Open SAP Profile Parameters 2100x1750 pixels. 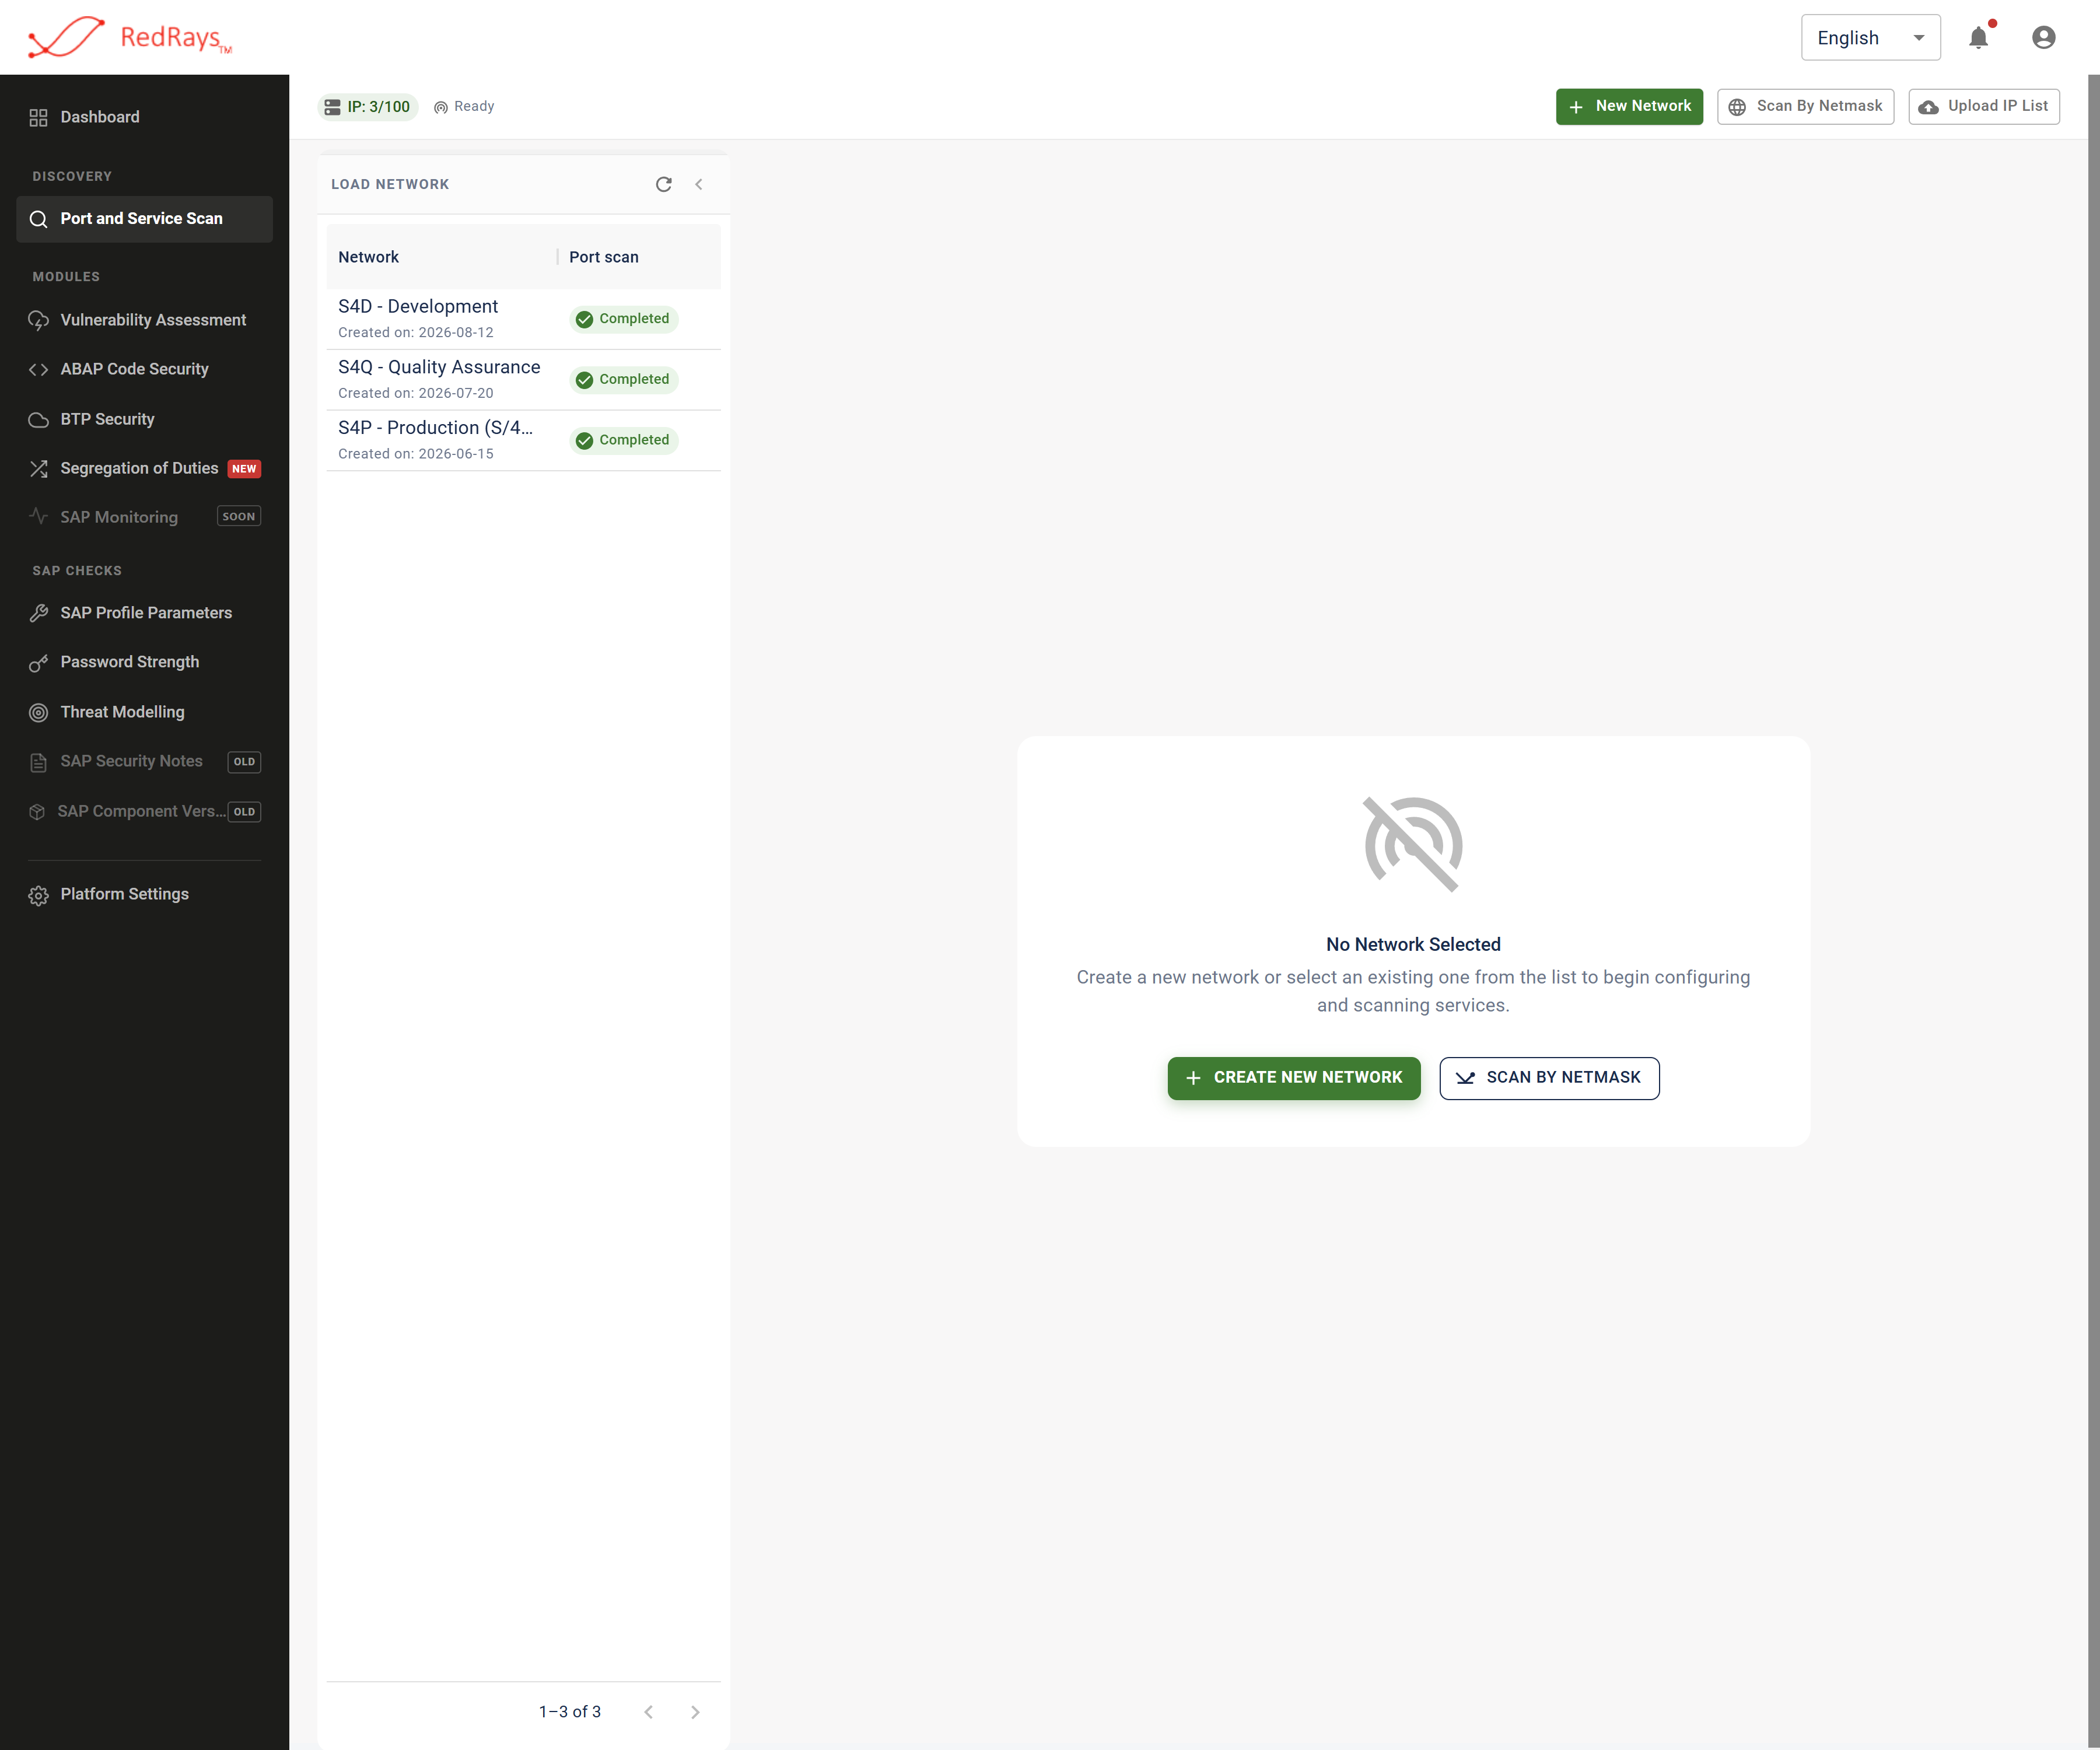[x=144, y=613]
